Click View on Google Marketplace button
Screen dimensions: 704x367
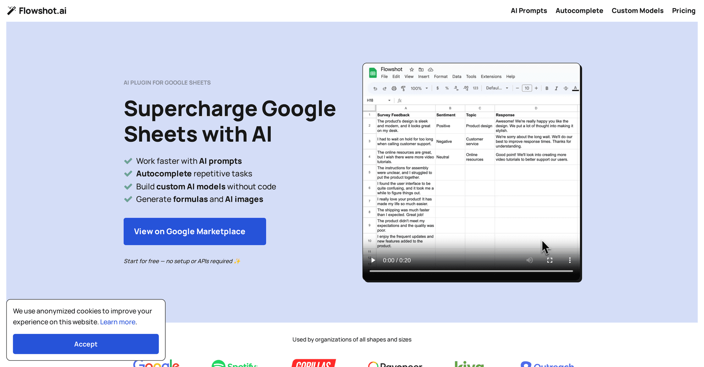pyautogui.click(x=195, y=231)
